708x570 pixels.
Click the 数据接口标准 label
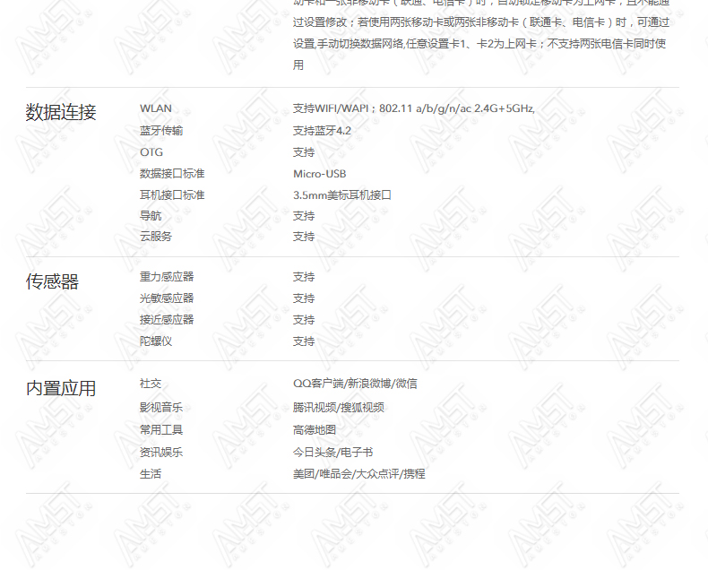coord(172,174)
